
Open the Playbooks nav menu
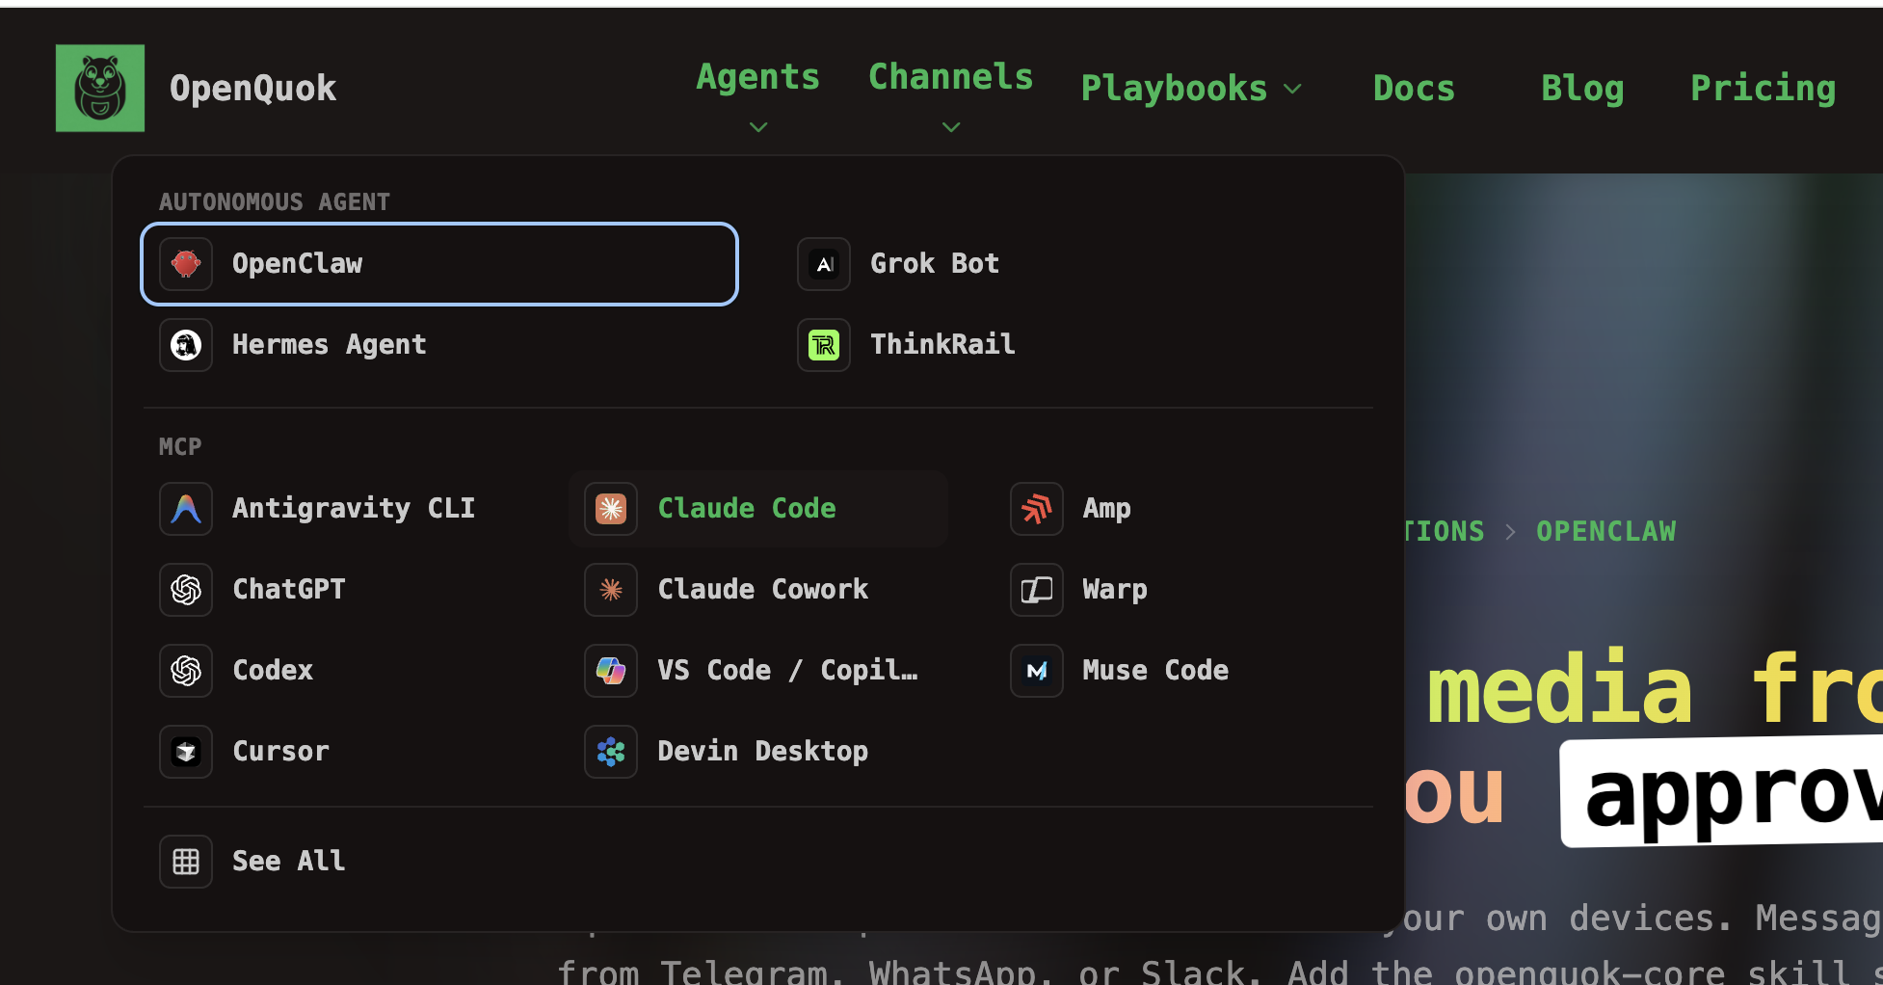(1174, 89)
